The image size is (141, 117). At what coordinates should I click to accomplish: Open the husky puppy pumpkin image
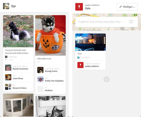click(x=50, y=35)
